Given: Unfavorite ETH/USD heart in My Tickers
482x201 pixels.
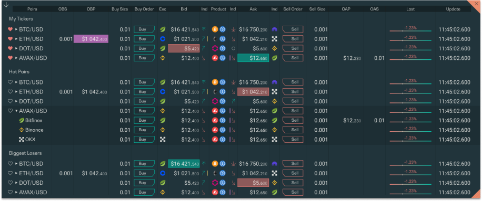Looking at the screenshot, I should tap(10, 39).
